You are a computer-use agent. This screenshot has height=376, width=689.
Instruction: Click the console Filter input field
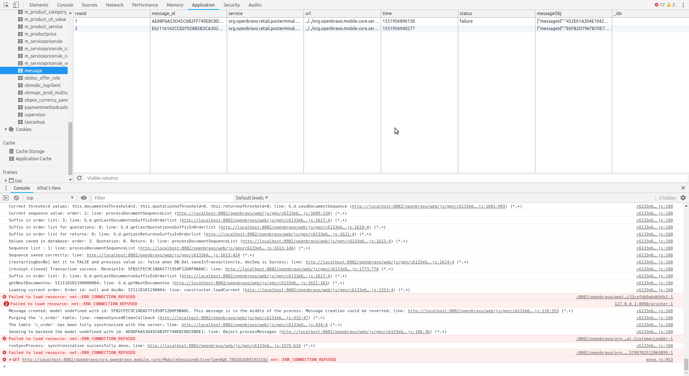click(x=162, y=198)
